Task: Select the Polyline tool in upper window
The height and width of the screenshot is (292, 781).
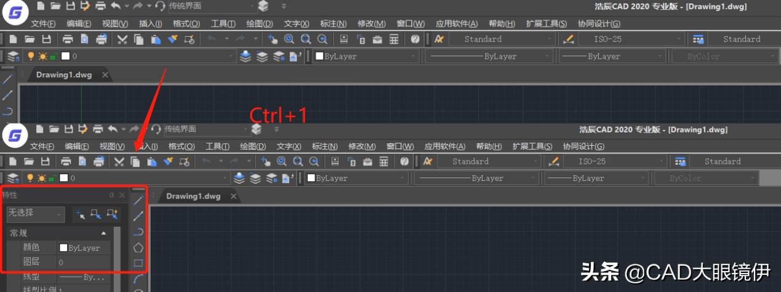Action: click(7, 111)
